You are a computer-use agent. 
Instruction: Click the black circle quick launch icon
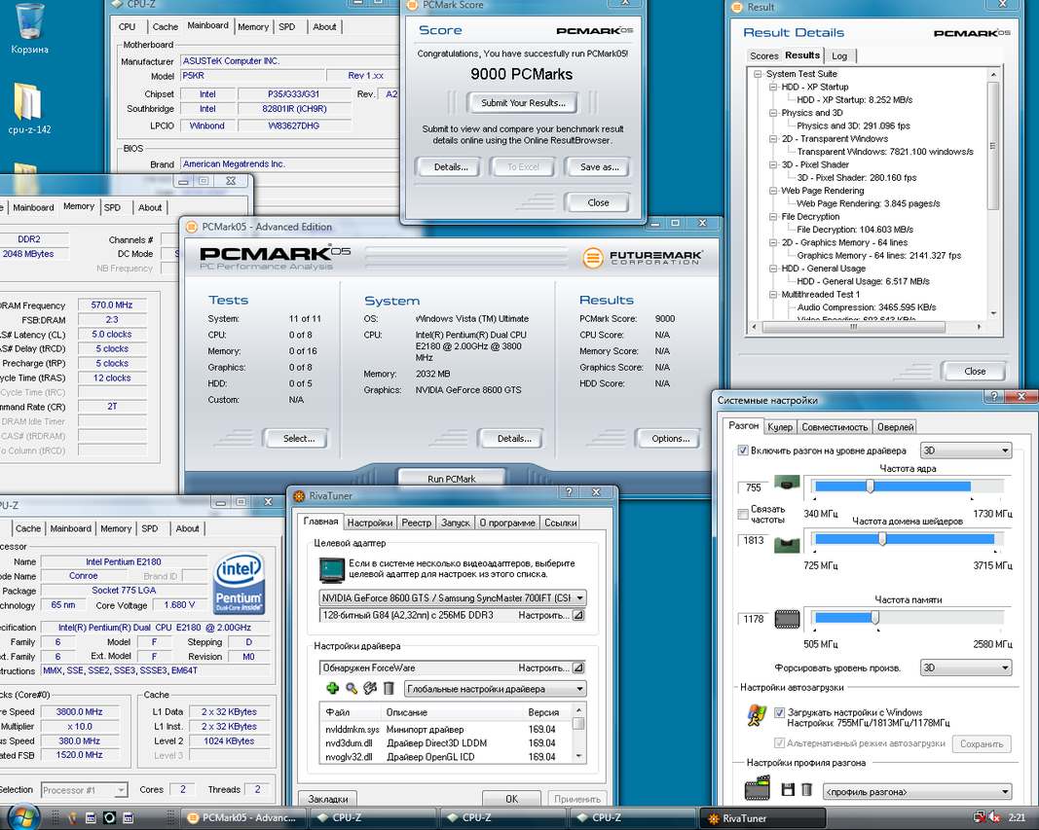coord(109,817)
